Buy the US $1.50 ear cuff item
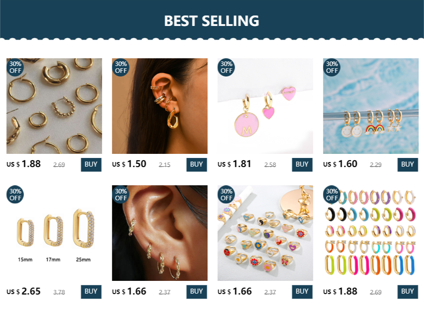The width and height of the screenshot is (424, 310). click(x=197, y=164)
